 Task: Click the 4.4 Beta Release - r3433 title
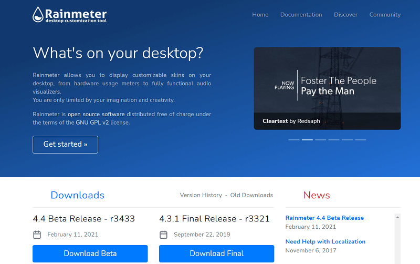[84, 219]
